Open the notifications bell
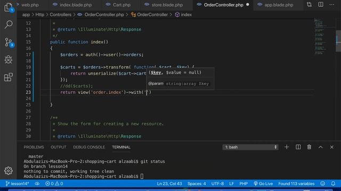This screenshot has width=341, height=191. (x=333, y=184)
